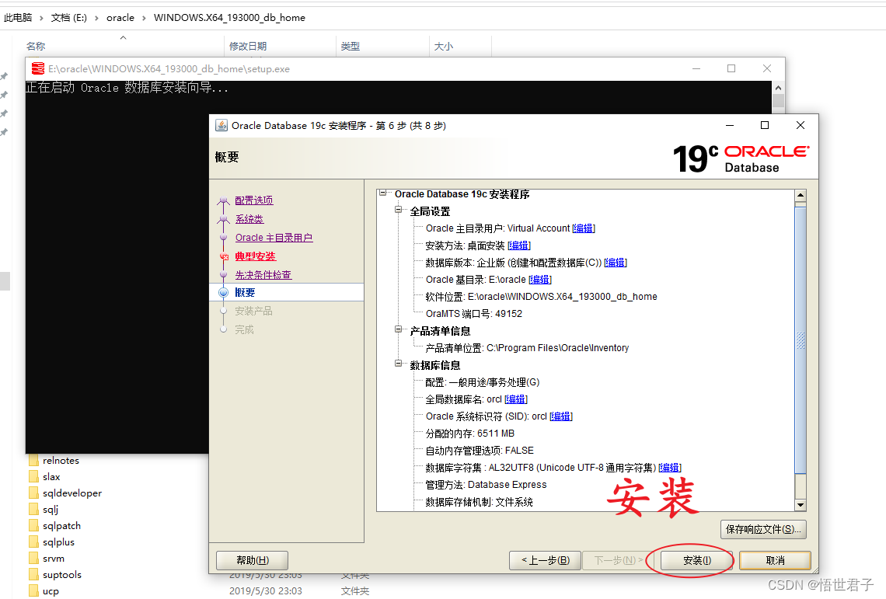This screenshot has height=599, width=886.
Task: Select the 概要 step in sidebar
Action: (287, 292)
